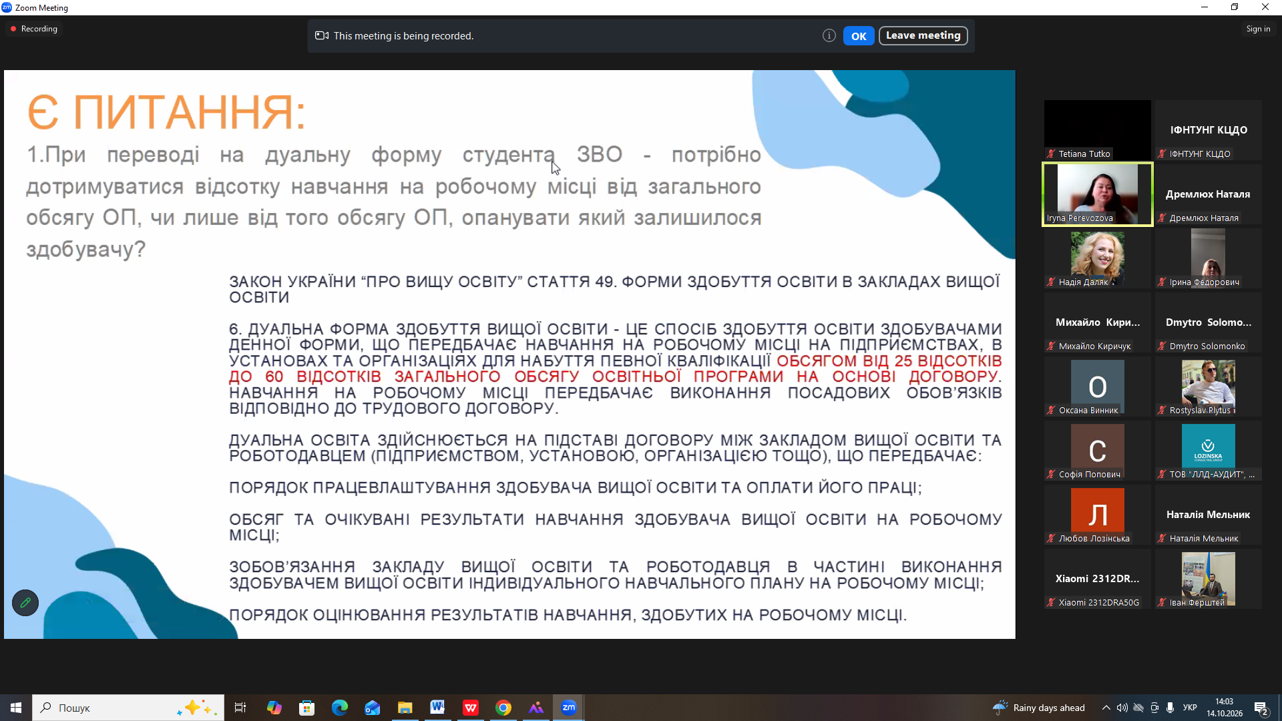Open File Explorer from the taskbar
Image resolution: width=1282 pixels, height=721 pixels.
[405, 708]
